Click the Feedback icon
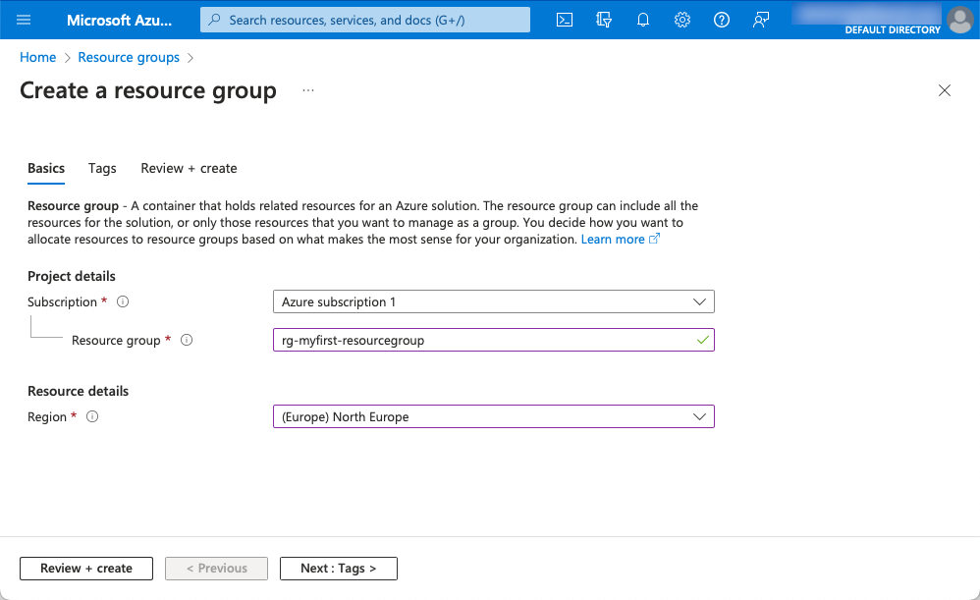980x600 pixels. 761,20
